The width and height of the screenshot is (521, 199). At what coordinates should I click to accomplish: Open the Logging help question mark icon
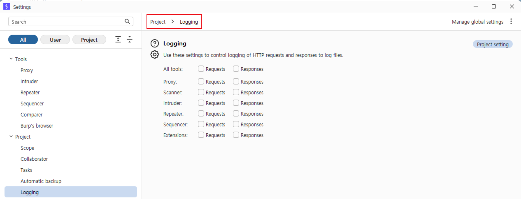155,44
